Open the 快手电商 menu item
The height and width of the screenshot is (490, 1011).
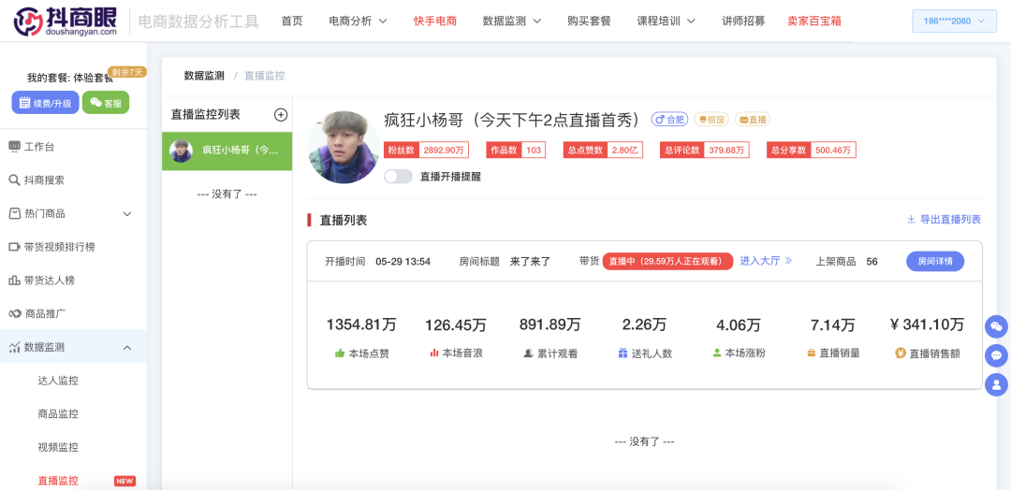tap(435, 22)
